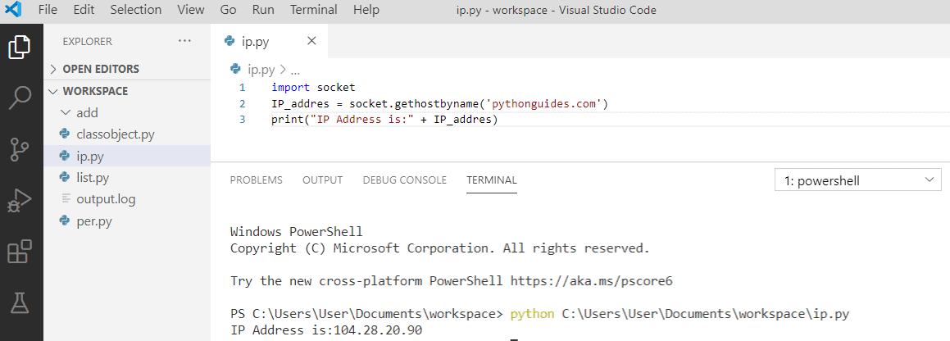Image resolution: width=950 pixels, height=341 pixels.
Task: Open the Selection menu
Action: pos(136,10)
